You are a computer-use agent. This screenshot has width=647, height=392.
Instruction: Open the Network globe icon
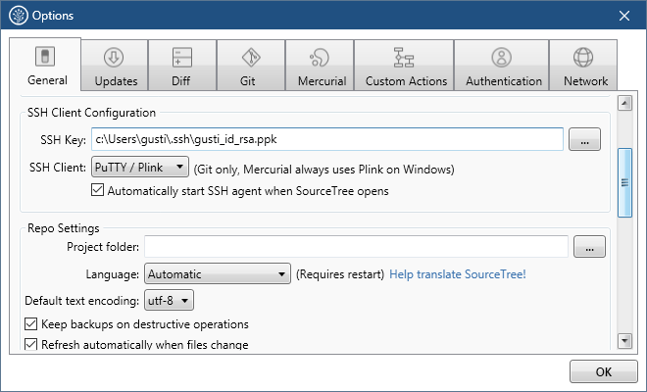click(x=584, y=57)
